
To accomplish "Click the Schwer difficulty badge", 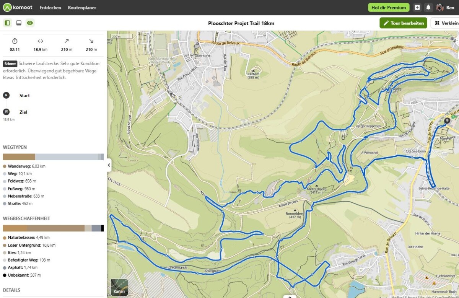I will pos(10,64).
